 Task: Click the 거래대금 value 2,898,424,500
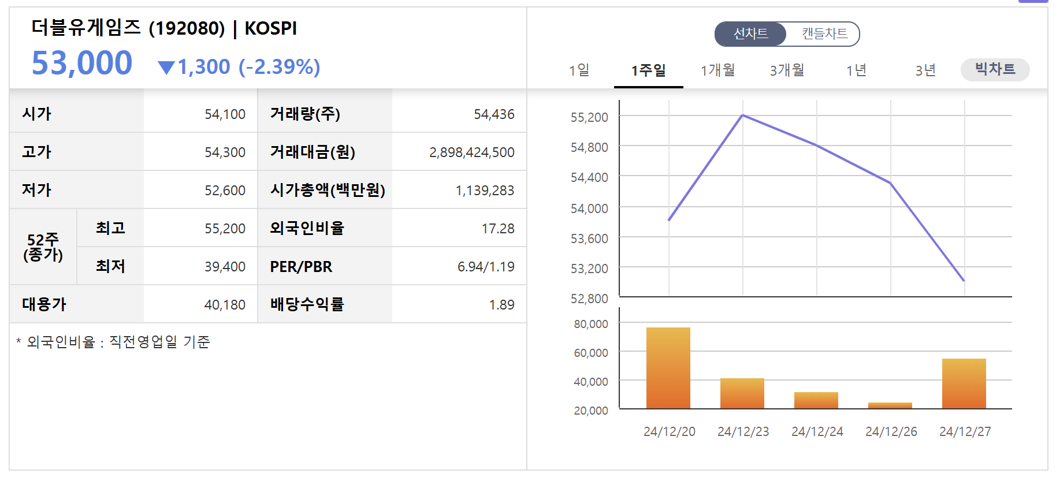coord(471,152)
